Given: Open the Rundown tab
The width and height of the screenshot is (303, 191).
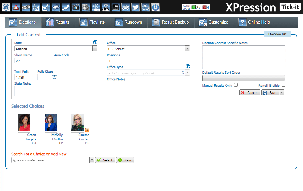Looking at the screenshot, I should click(129, 22).
